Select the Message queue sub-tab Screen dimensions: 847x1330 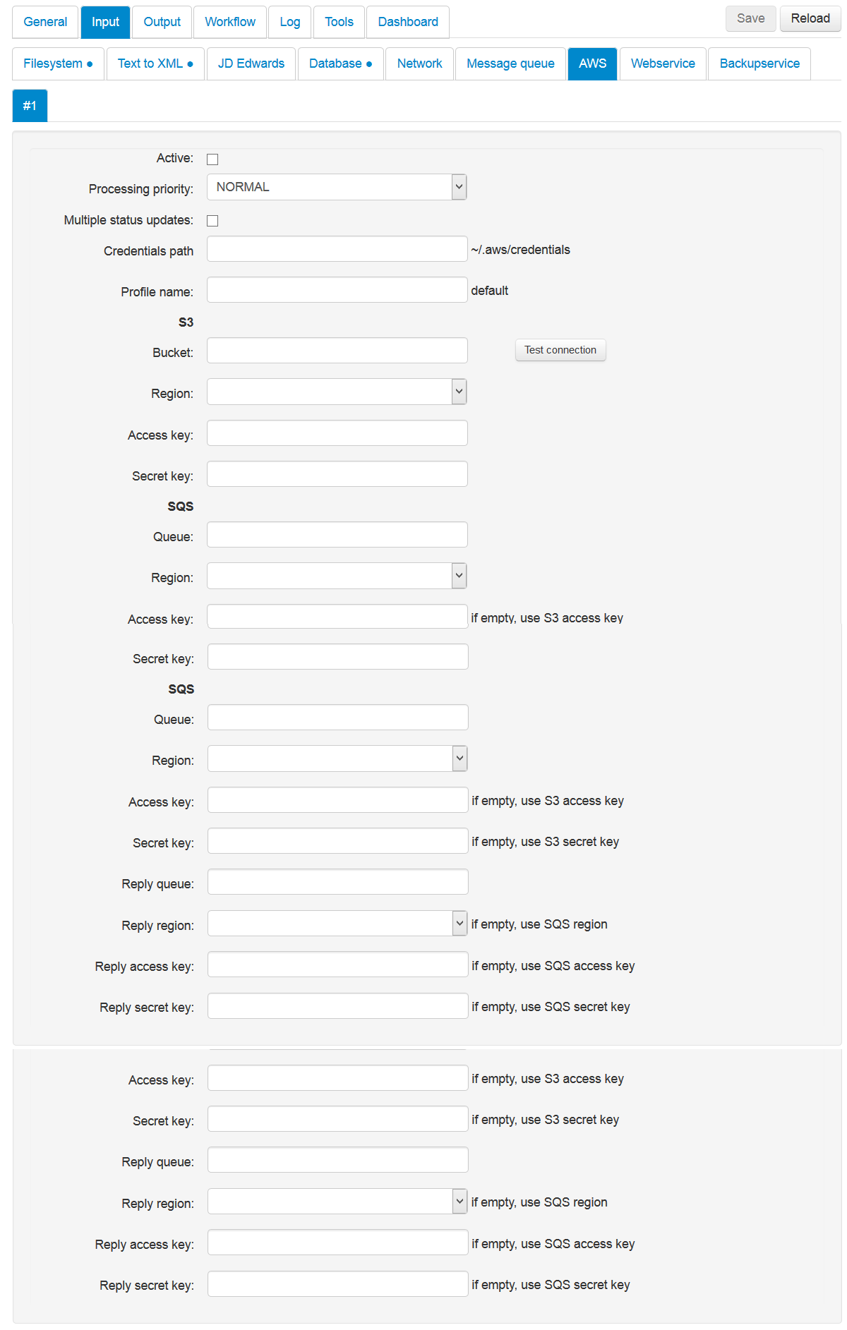coord(510,64)
